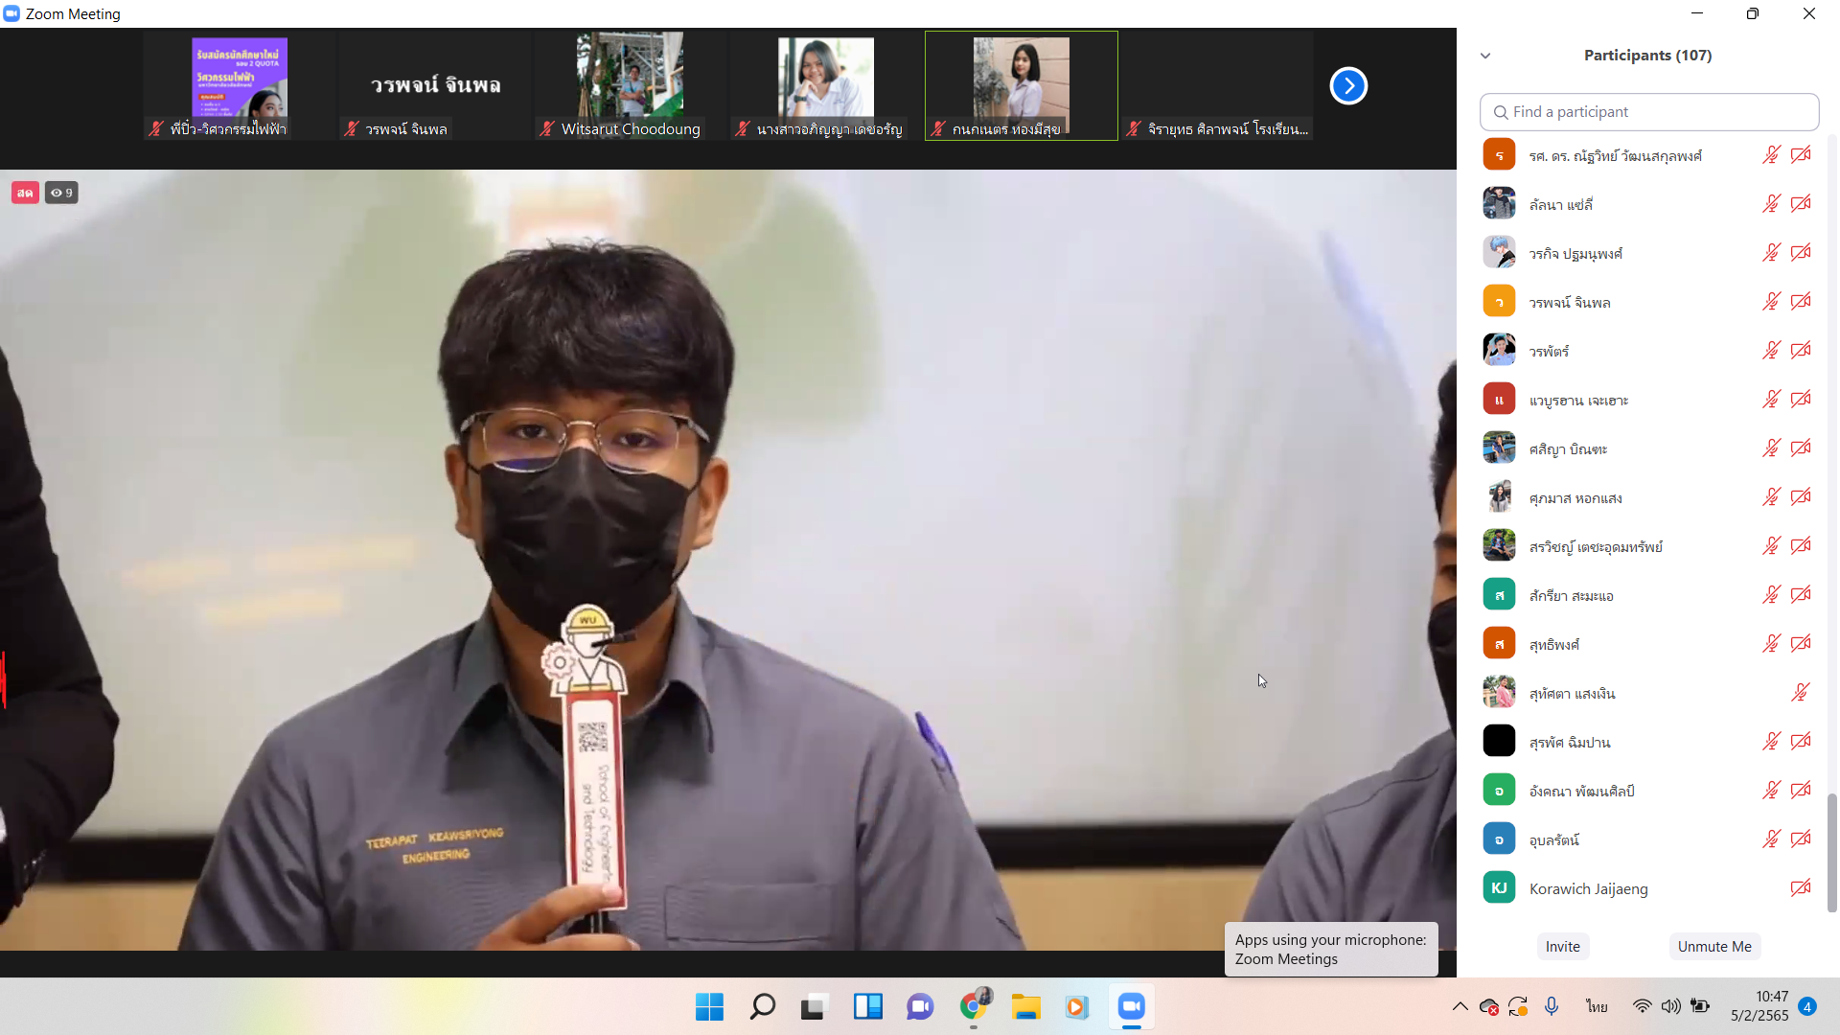Click the Unmute Me button
The image size is (1840, 1035).
1713,947
